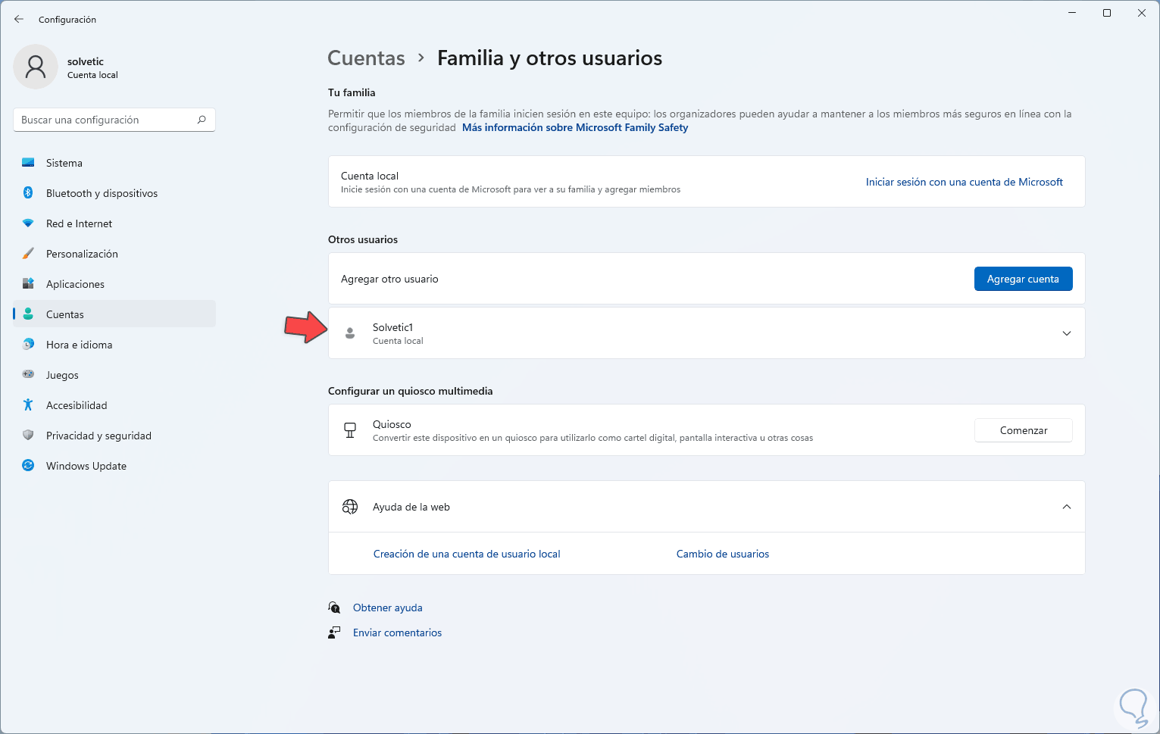Collapse the Ayuda de la web section
Viewport: 1160px width, 734px height.
click(1066, 507)
